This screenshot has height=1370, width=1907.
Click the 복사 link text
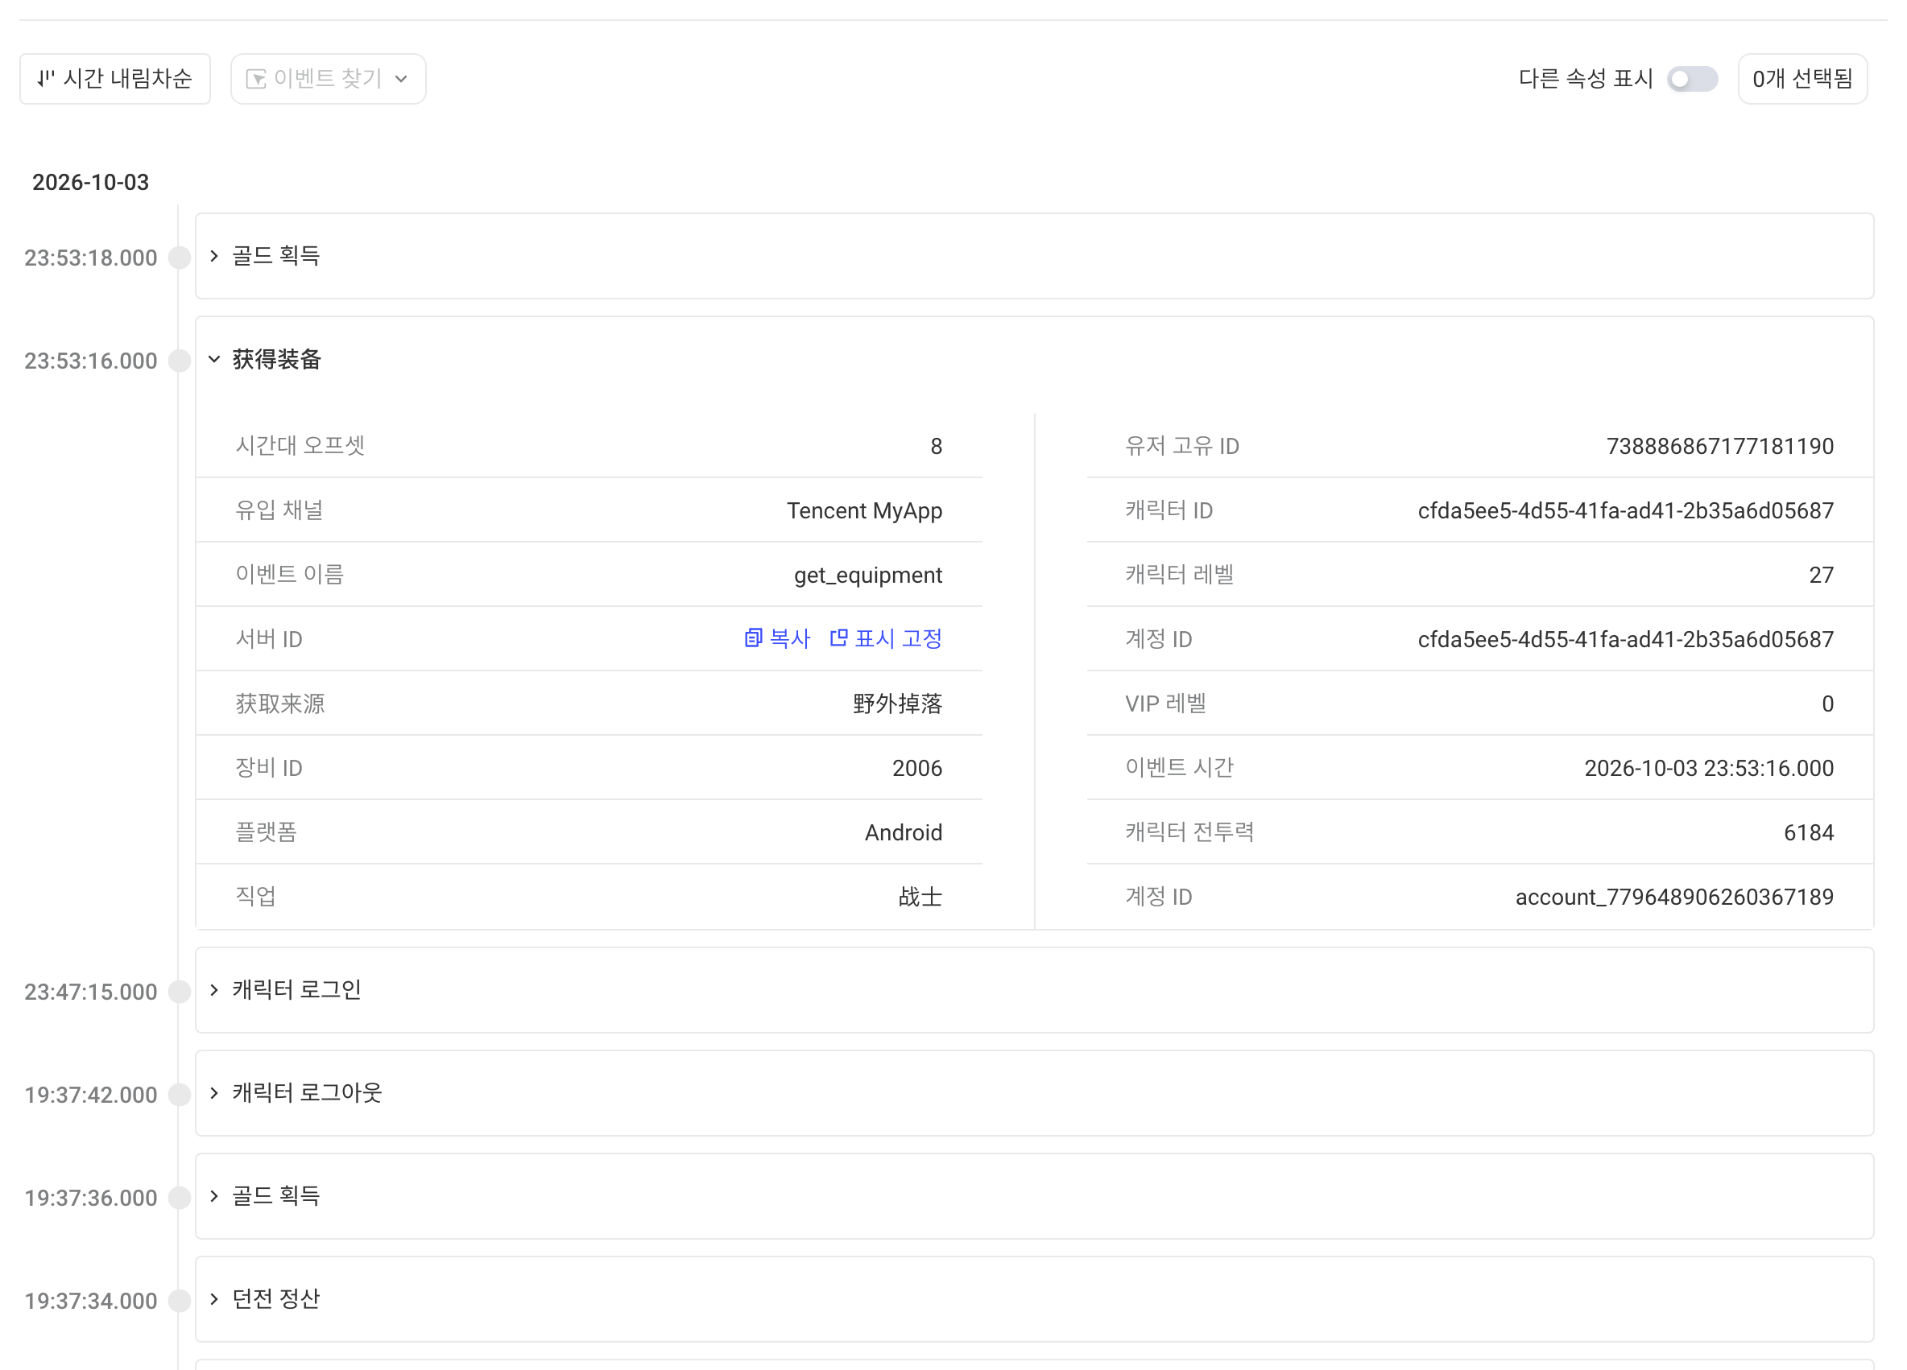pos(789,639)
